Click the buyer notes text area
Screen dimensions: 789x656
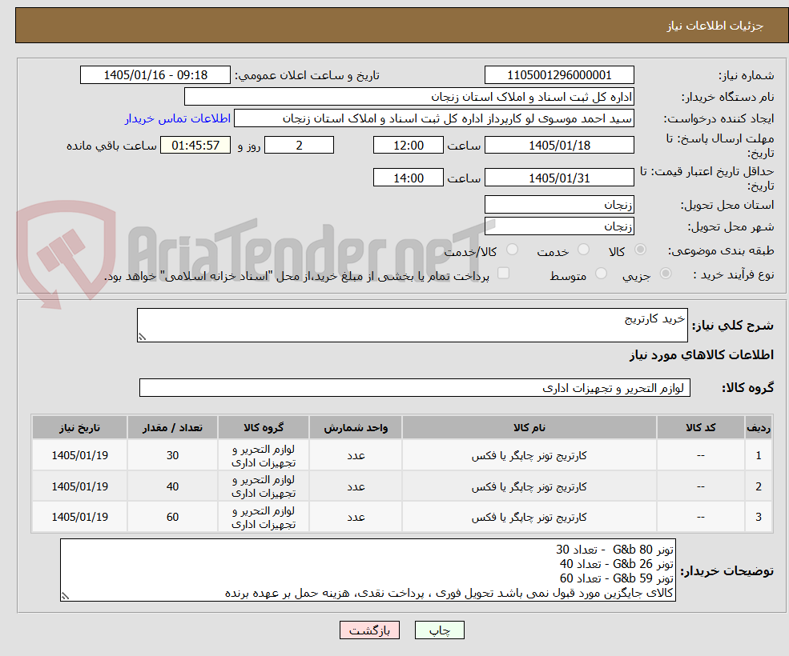click(368, 570)
